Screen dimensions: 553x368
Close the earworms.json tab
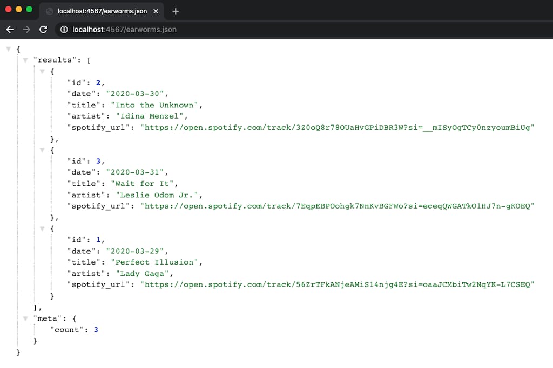click(156, 11)
